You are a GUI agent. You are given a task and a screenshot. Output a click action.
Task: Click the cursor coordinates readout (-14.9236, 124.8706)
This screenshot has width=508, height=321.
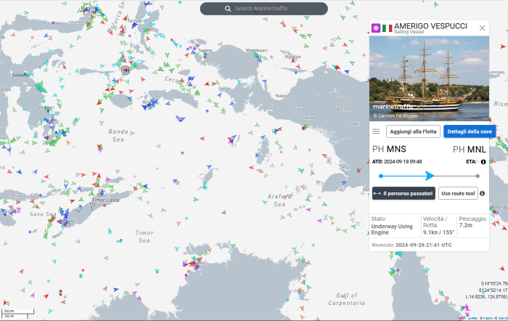486,297
